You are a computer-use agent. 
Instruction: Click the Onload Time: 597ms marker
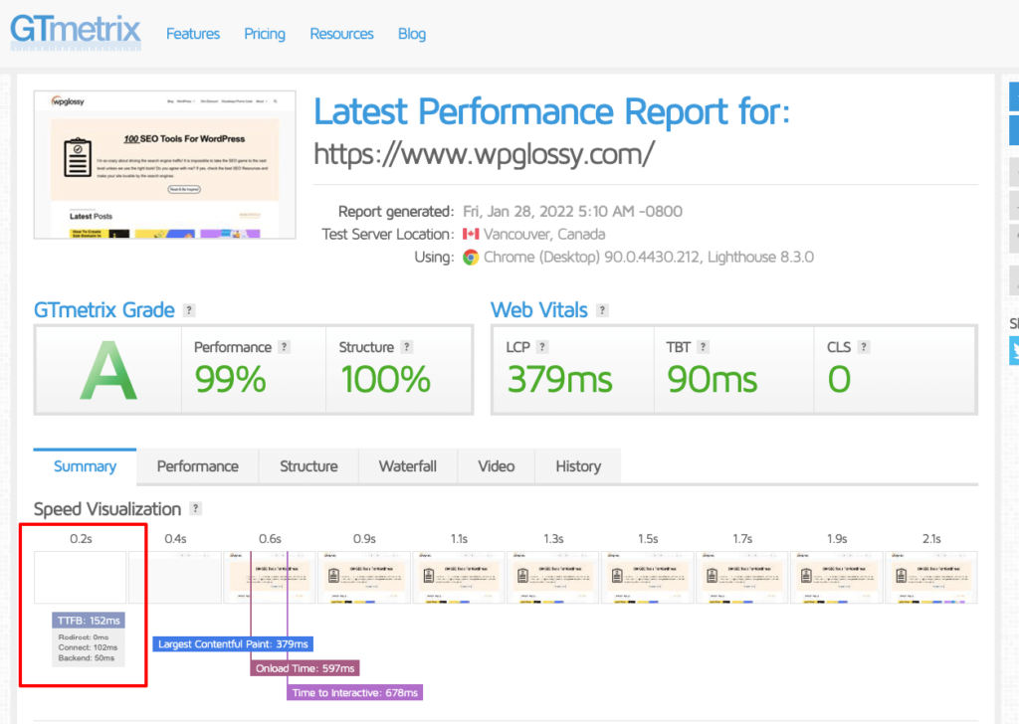click(305, 668)
